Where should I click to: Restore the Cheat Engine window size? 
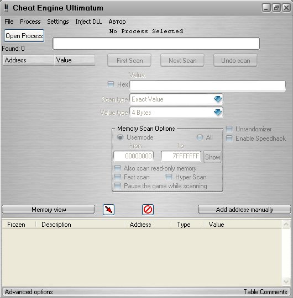[x=276, y=8]
